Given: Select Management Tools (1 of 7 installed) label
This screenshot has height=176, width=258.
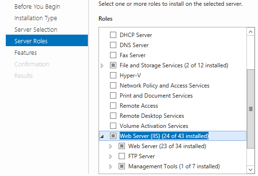Looking at the screenshot, I should coord(174,166).
